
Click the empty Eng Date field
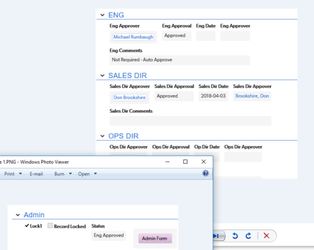point(206,36)
